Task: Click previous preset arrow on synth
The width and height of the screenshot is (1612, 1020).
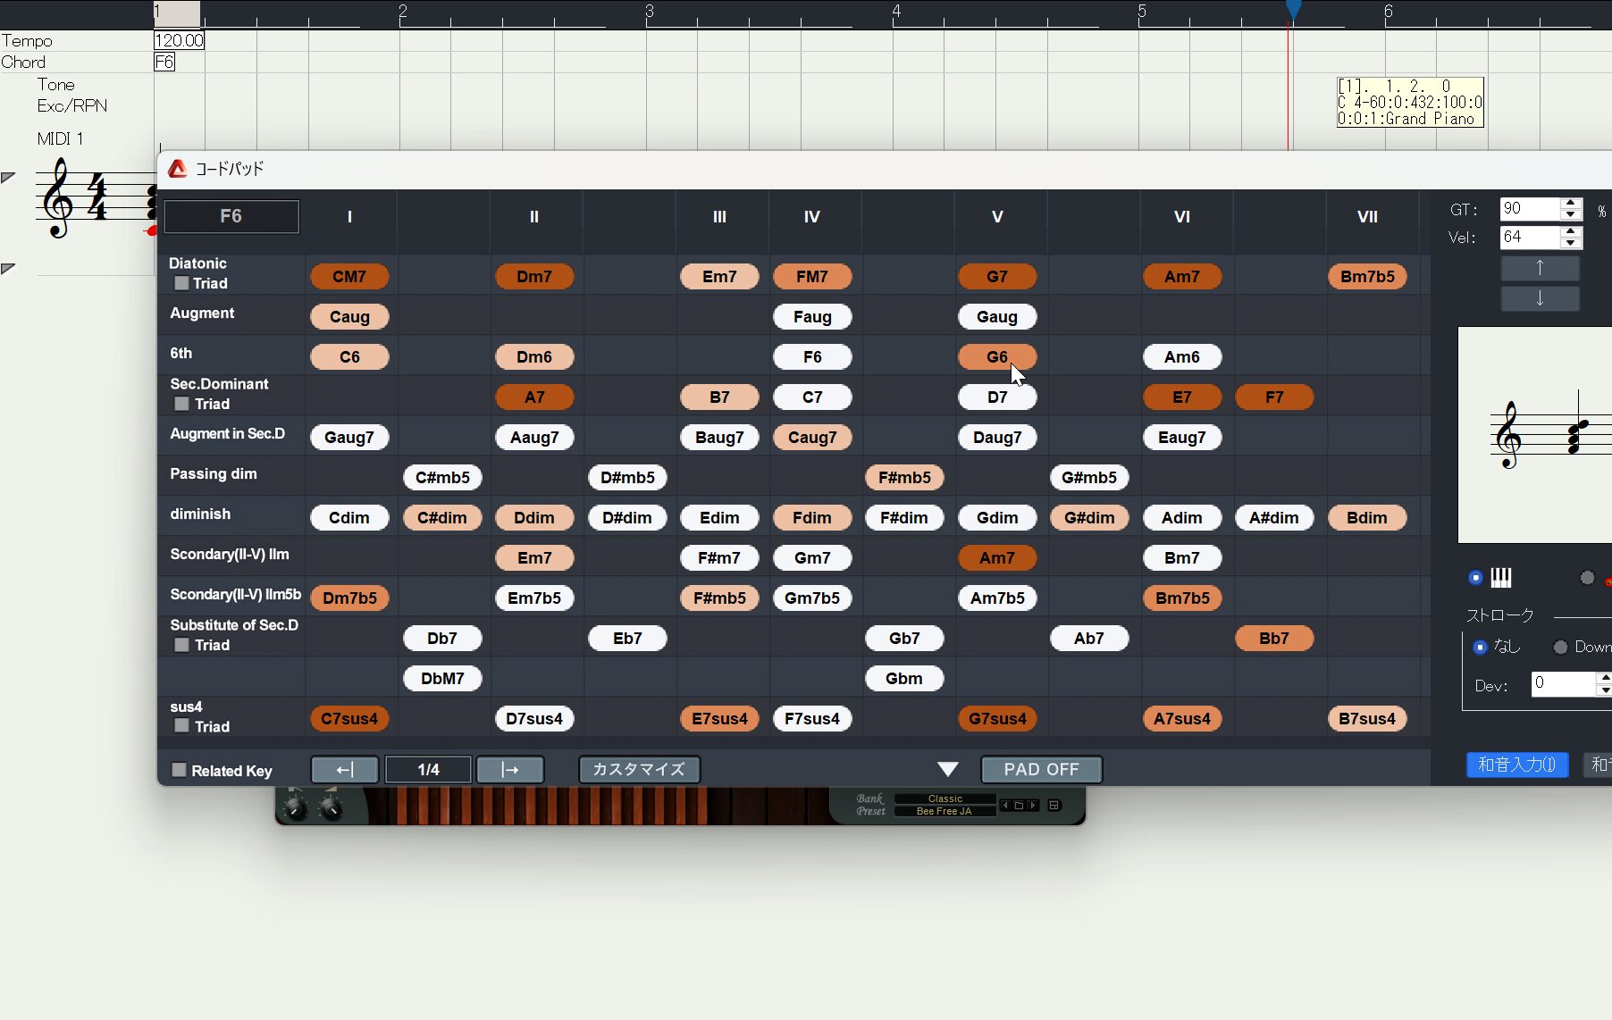Action: click(x=1005, y=806)
